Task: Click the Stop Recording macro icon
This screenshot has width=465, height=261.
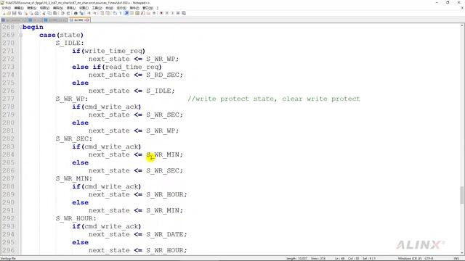Action: (x=167, y=13)
